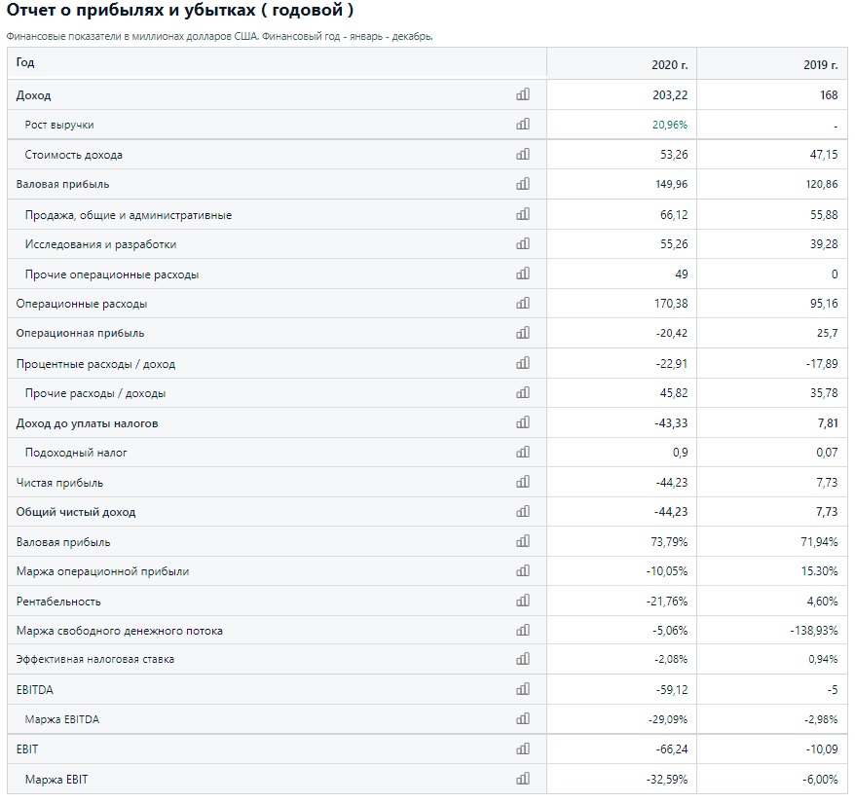Click the Маржа EBITDA label

coord(62,719)
